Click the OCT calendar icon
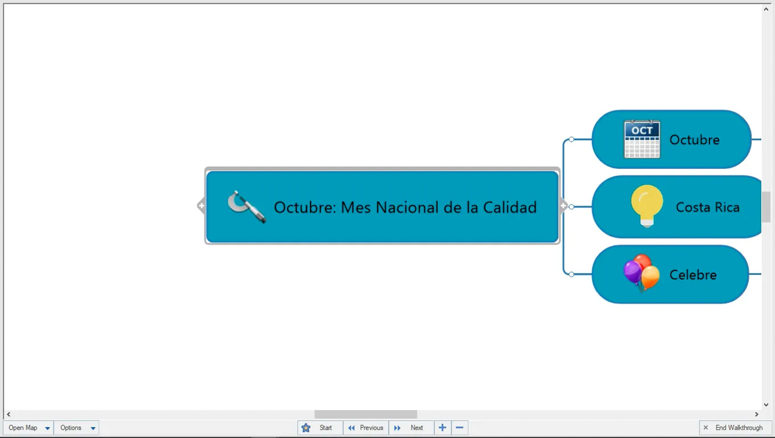The width and height of the screenshot is (775, 438). coord(642,139)
